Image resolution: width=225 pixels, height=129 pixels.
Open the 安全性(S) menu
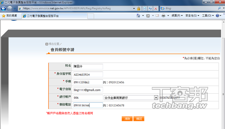click(x=192, y=15)
